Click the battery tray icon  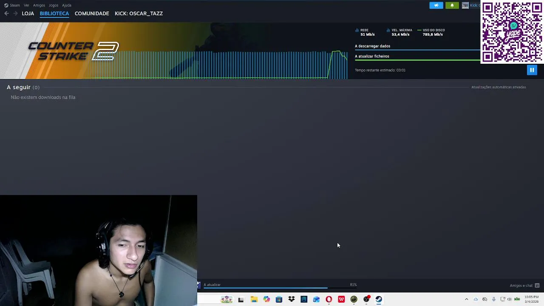[517, 299]
